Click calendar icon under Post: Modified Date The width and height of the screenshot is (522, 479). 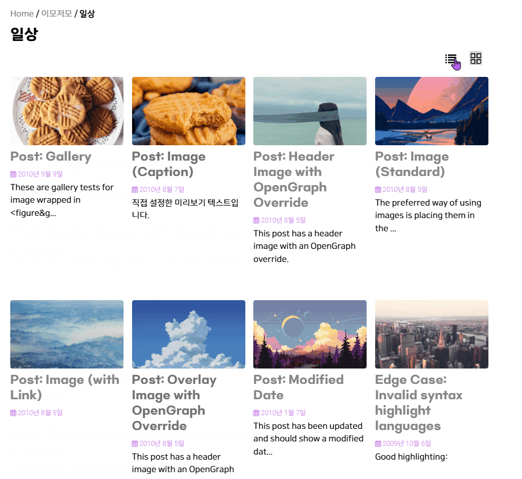[x=256, y=413]
